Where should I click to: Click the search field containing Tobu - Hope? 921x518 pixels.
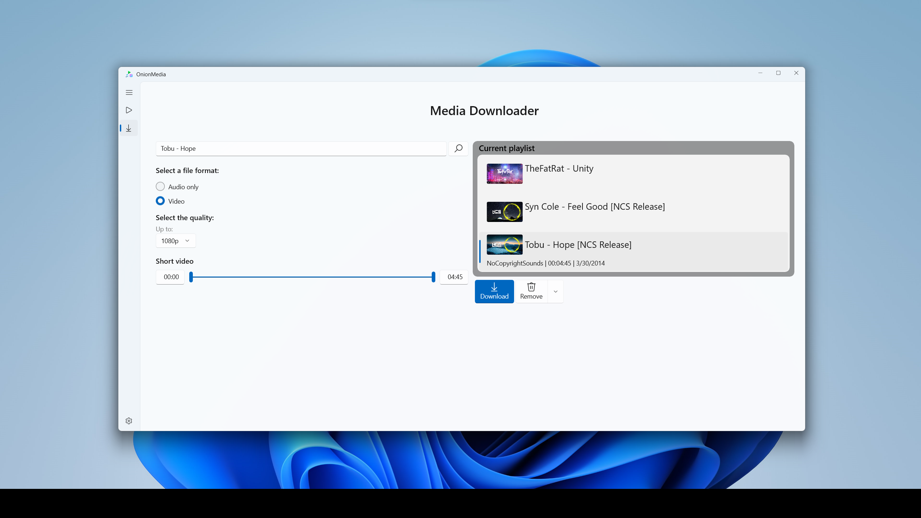tap(301, 149)
